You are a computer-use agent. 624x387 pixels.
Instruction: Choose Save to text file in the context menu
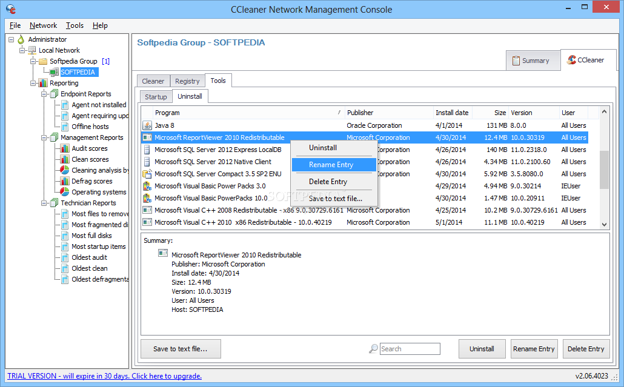(334, 199)
